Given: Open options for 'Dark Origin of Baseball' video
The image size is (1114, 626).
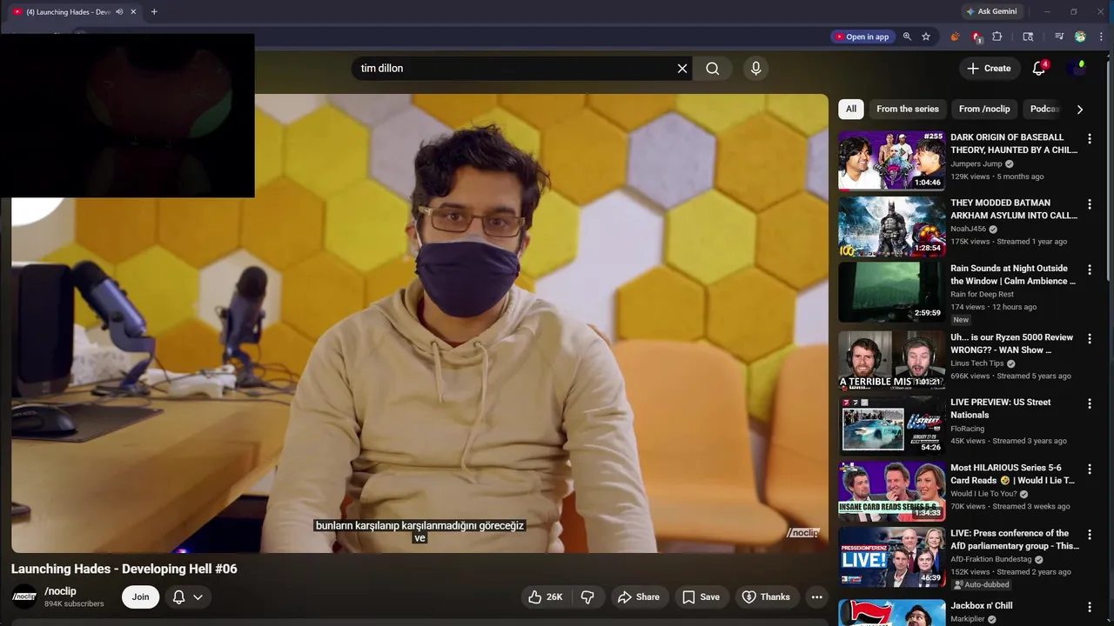Looking at the screenshot, I should pyautogui.click(x=1089, y=139).
